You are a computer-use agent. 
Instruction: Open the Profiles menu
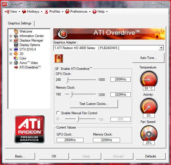click(54, 12)
